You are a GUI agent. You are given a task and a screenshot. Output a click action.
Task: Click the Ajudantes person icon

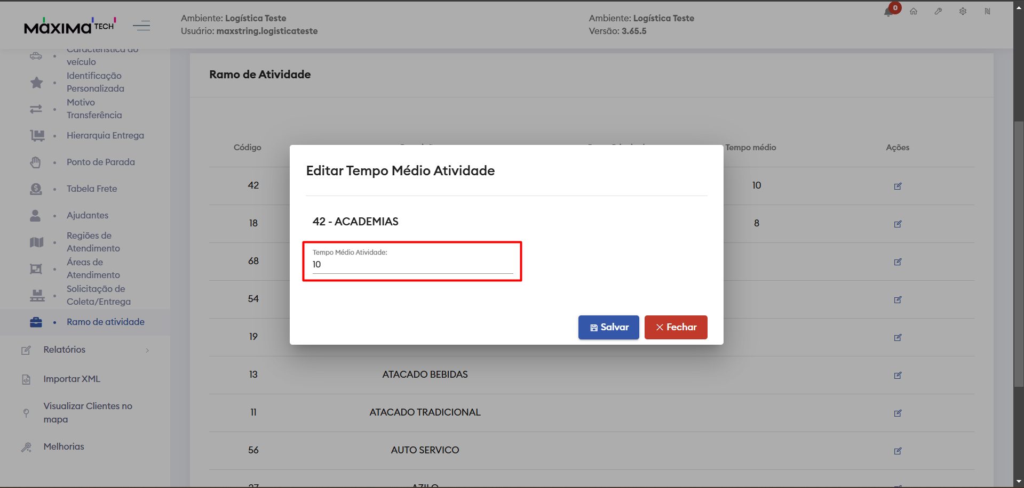tap(35, 216)
